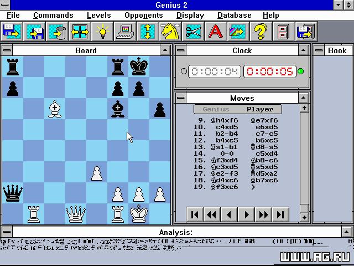The height and width of the screenshot is (266, 354).
Task: Click the save game to floppy icon
Action: pos(34,32)
